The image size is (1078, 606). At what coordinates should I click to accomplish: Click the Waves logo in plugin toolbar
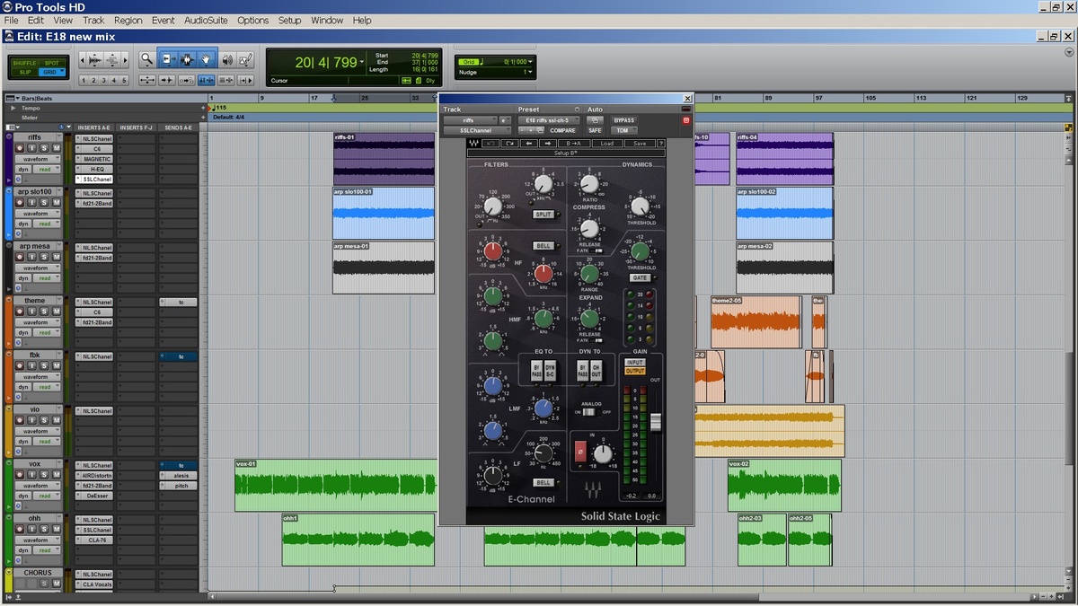473,143
